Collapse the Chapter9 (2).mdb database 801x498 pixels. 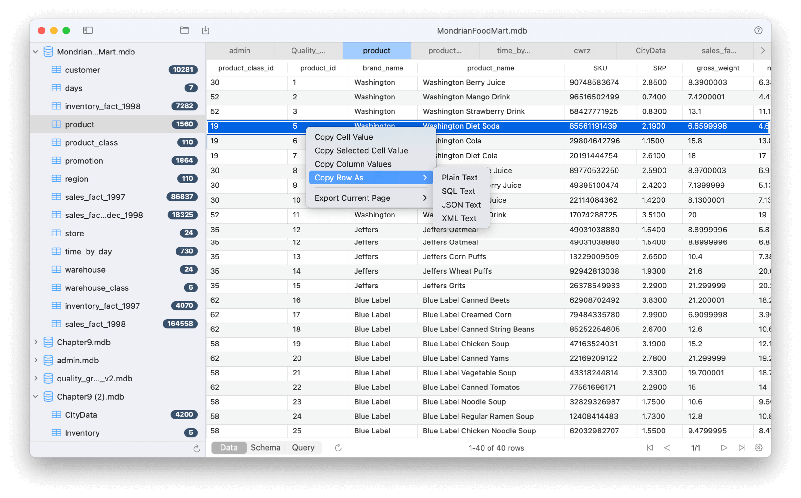[36, 397]
